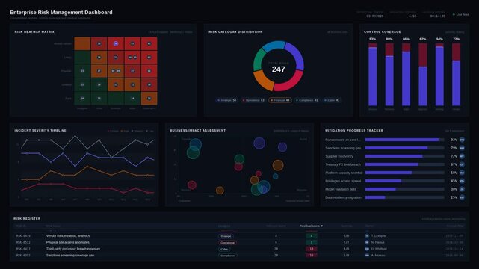Open owner avatar for Model validation debt
Viewport: 479px width, 269px height.
point(462,189)
